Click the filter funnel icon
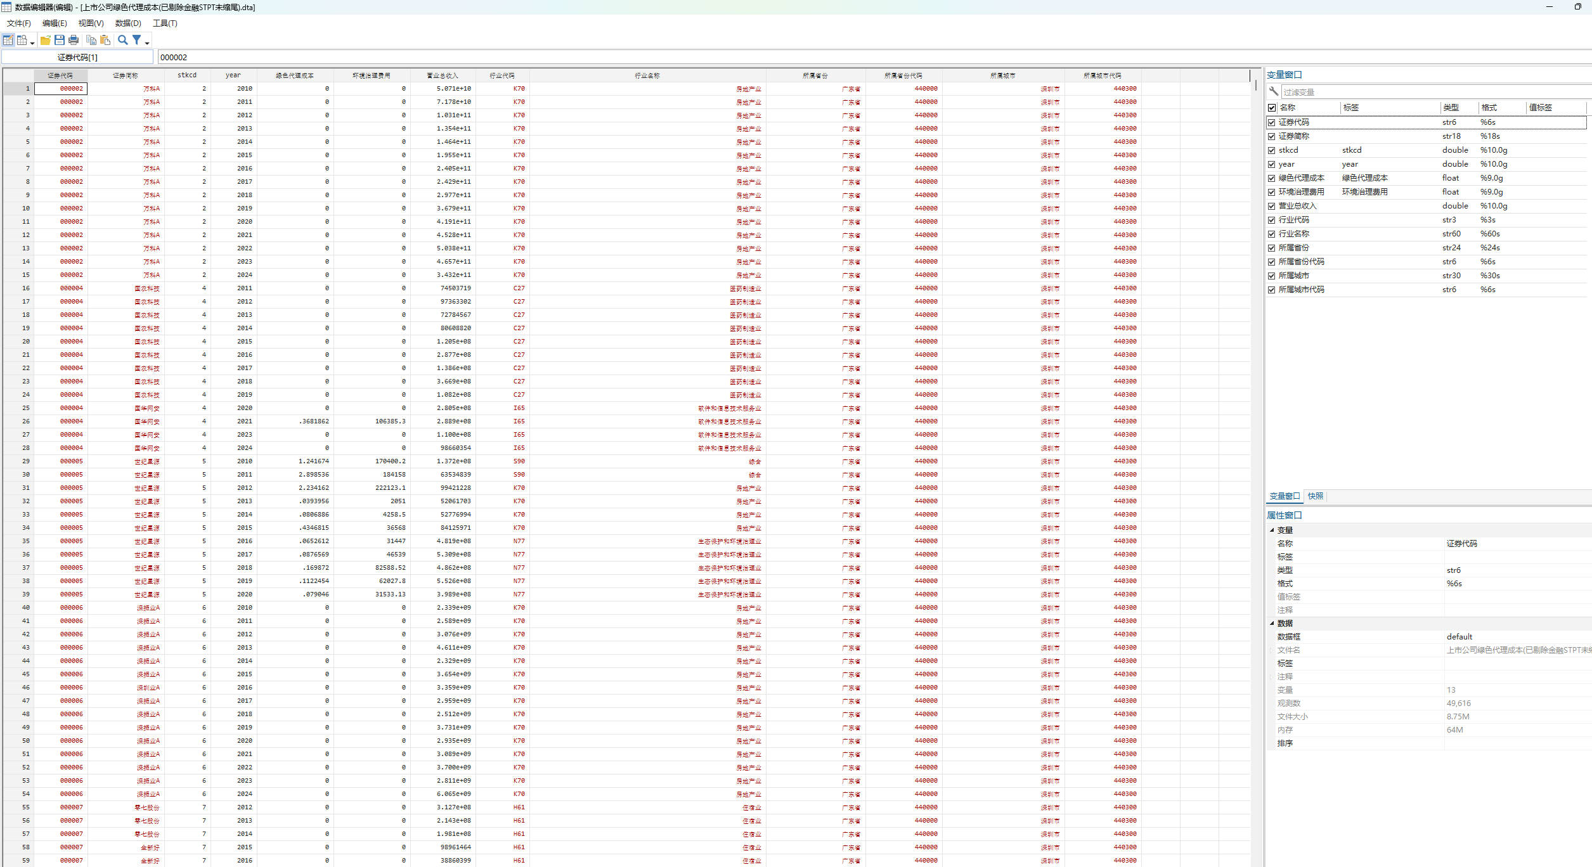Viewport: 1592px width, 867px height. pyautogui.click(x=136, y=40)
